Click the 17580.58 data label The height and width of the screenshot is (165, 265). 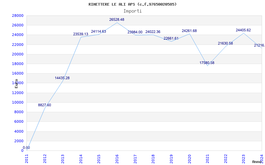point(207,63)
